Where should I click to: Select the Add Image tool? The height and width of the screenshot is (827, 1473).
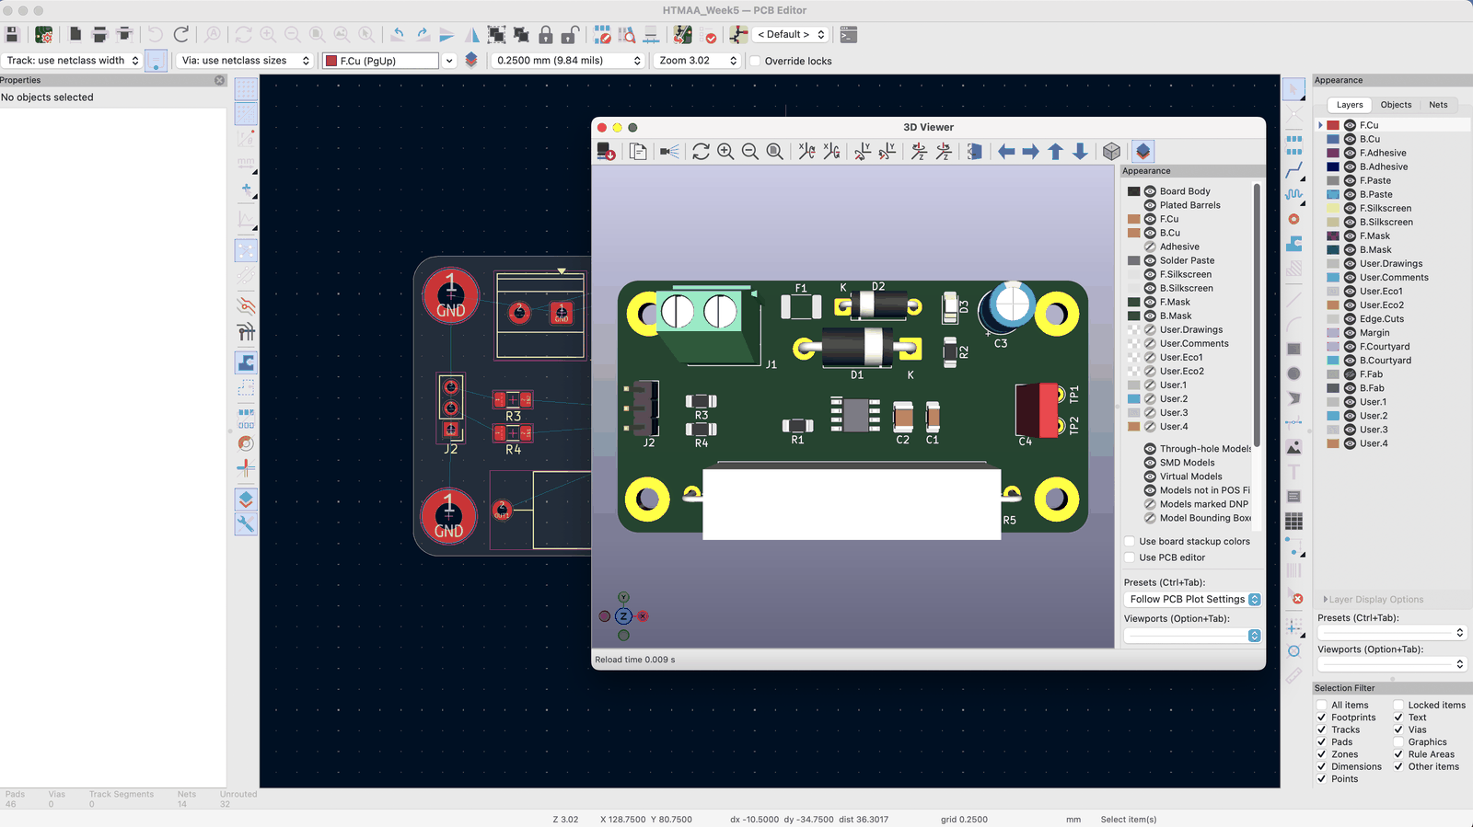pos(1294,447)
